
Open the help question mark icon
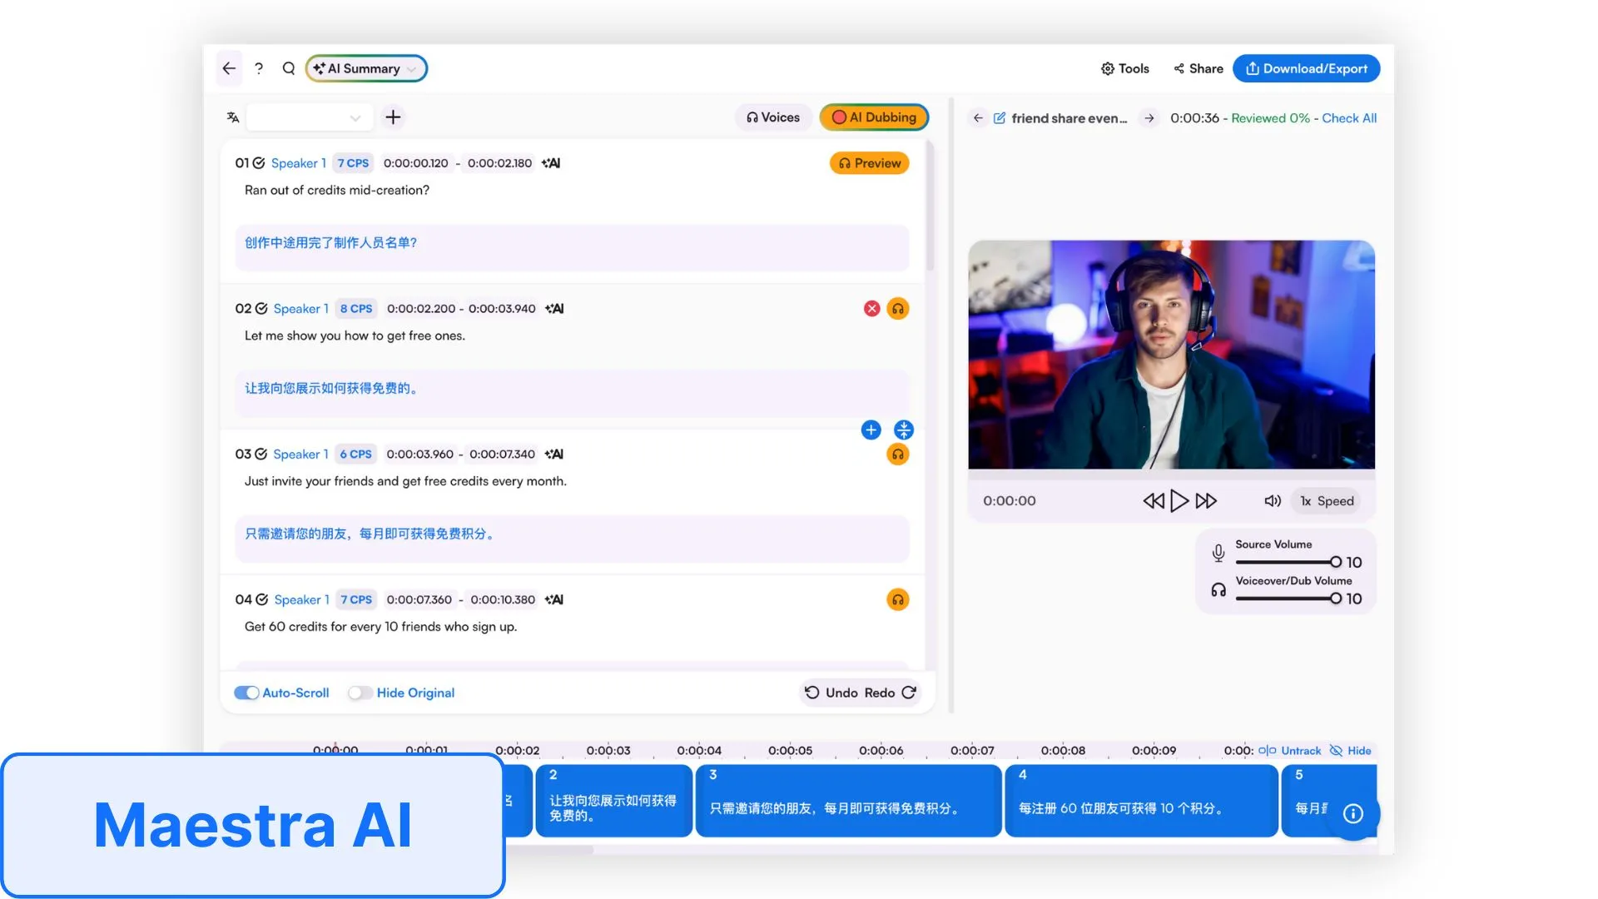click(259, 68)
